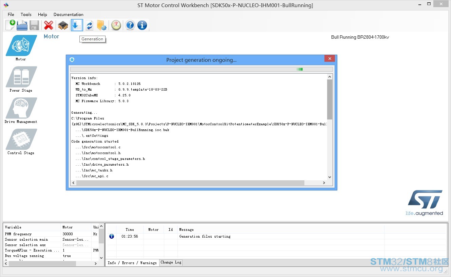Screen dimensions: 451x277
Task: Click the Message column header
Action: tap(281, 229)
